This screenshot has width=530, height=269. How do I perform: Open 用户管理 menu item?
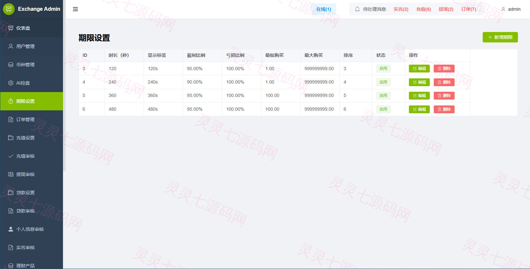(x=32, y=46)
